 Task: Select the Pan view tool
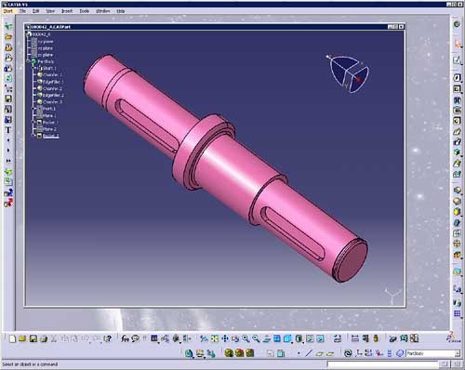225,338
